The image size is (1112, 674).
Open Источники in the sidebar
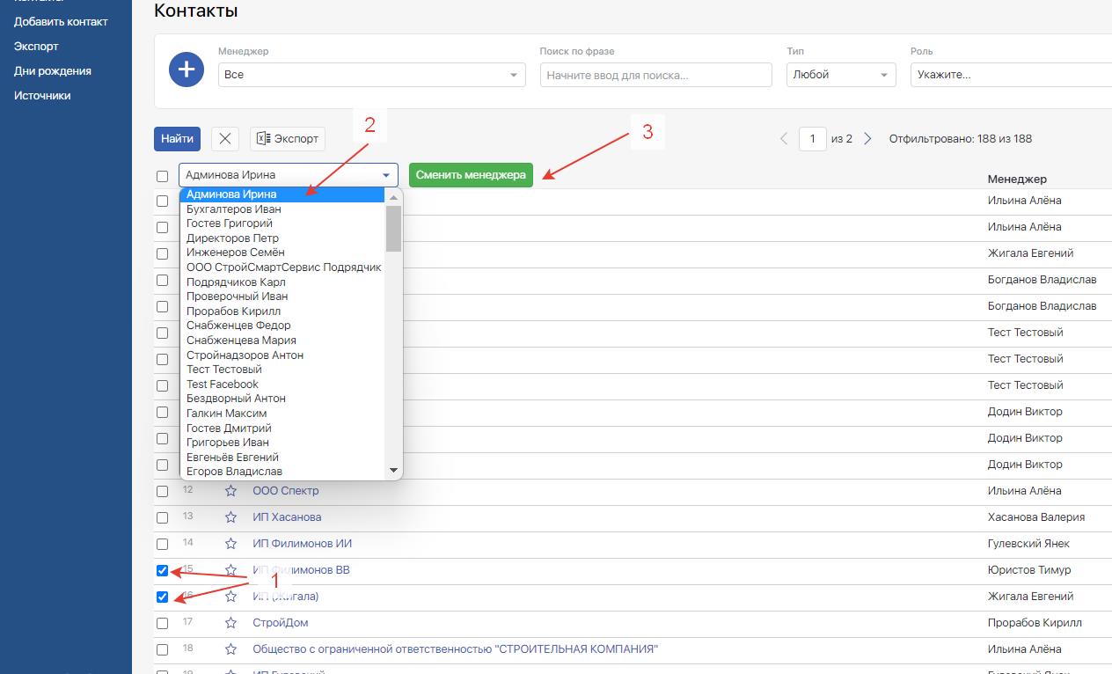point(42,96)
